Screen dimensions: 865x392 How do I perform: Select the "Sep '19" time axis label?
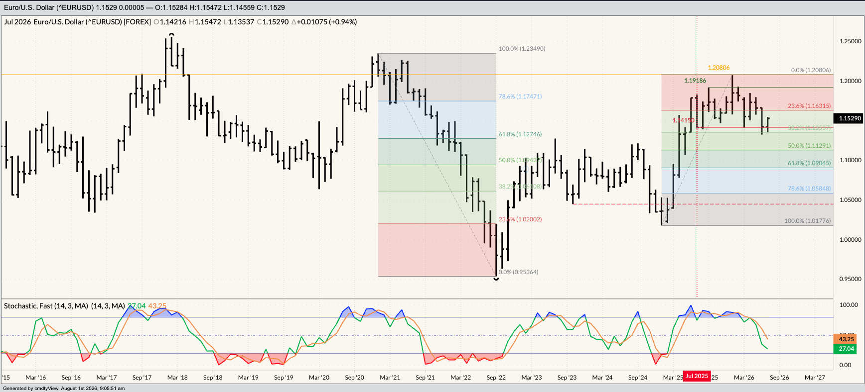(284, 378)
